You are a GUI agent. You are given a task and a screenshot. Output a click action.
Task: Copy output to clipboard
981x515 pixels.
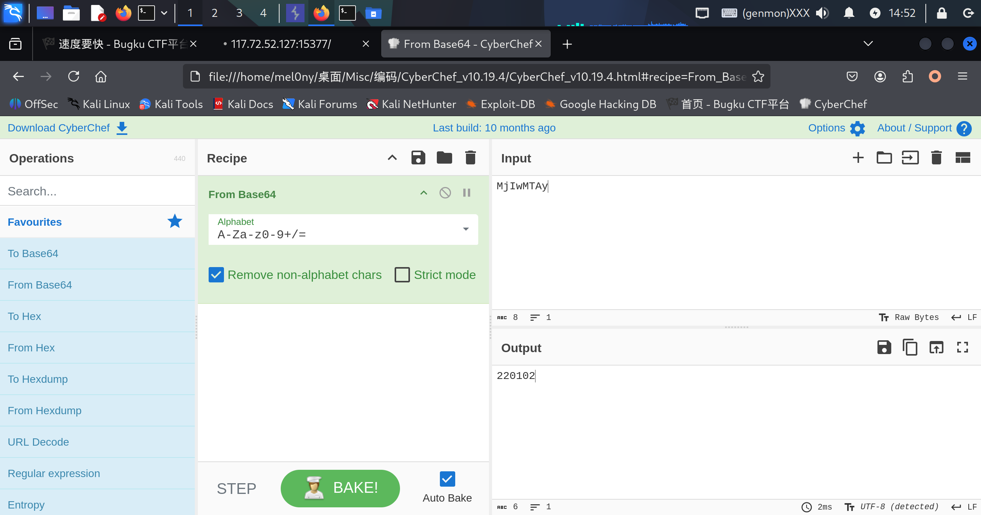(910, 348)
